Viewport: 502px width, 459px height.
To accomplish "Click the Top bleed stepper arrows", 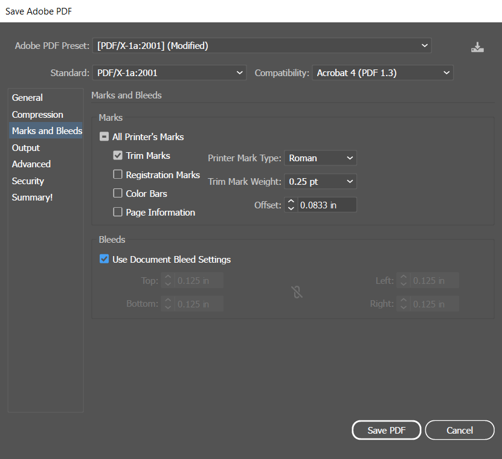I will coord(168,280).
